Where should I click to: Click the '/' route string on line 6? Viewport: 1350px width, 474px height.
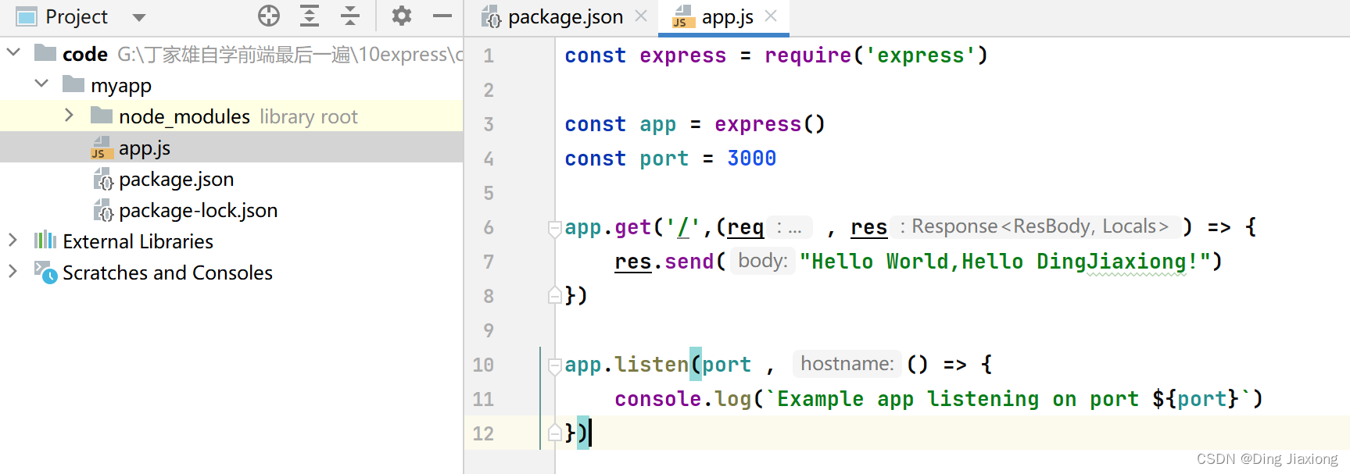[682, 227]
